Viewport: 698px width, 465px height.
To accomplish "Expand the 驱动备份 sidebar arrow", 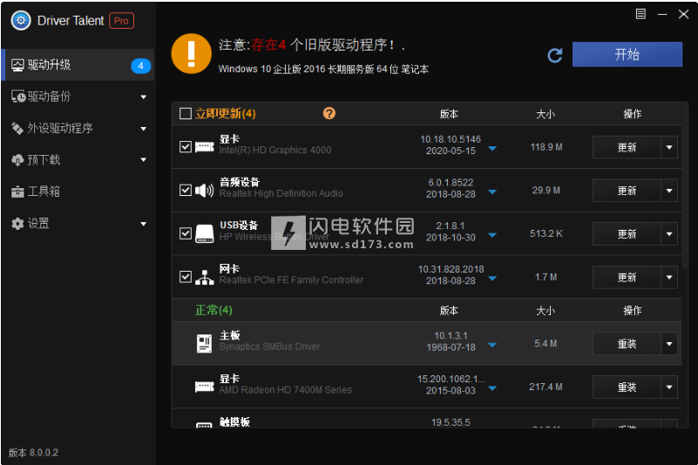I will tap(143, 97).
